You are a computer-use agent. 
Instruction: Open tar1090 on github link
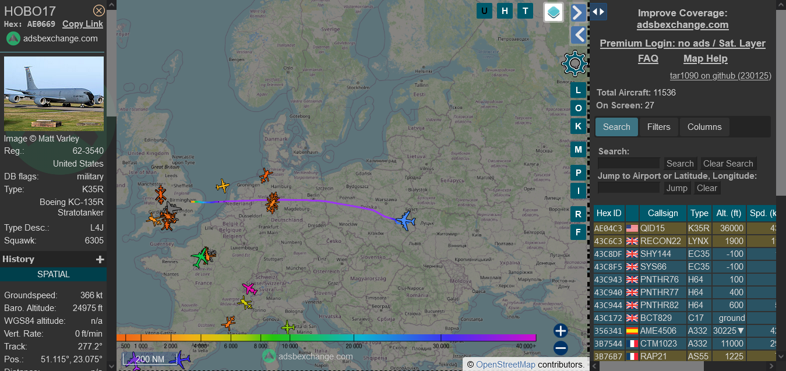click(720, 76)
